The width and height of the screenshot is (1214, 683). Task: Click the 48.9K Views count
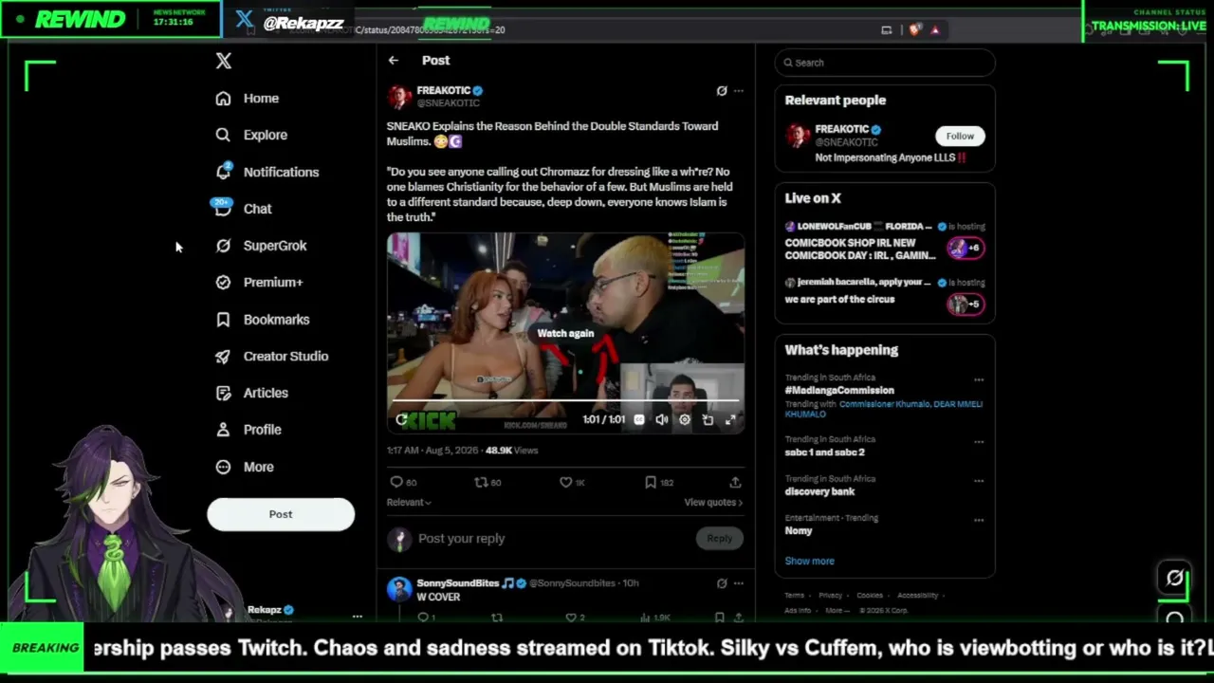(512, 451)
